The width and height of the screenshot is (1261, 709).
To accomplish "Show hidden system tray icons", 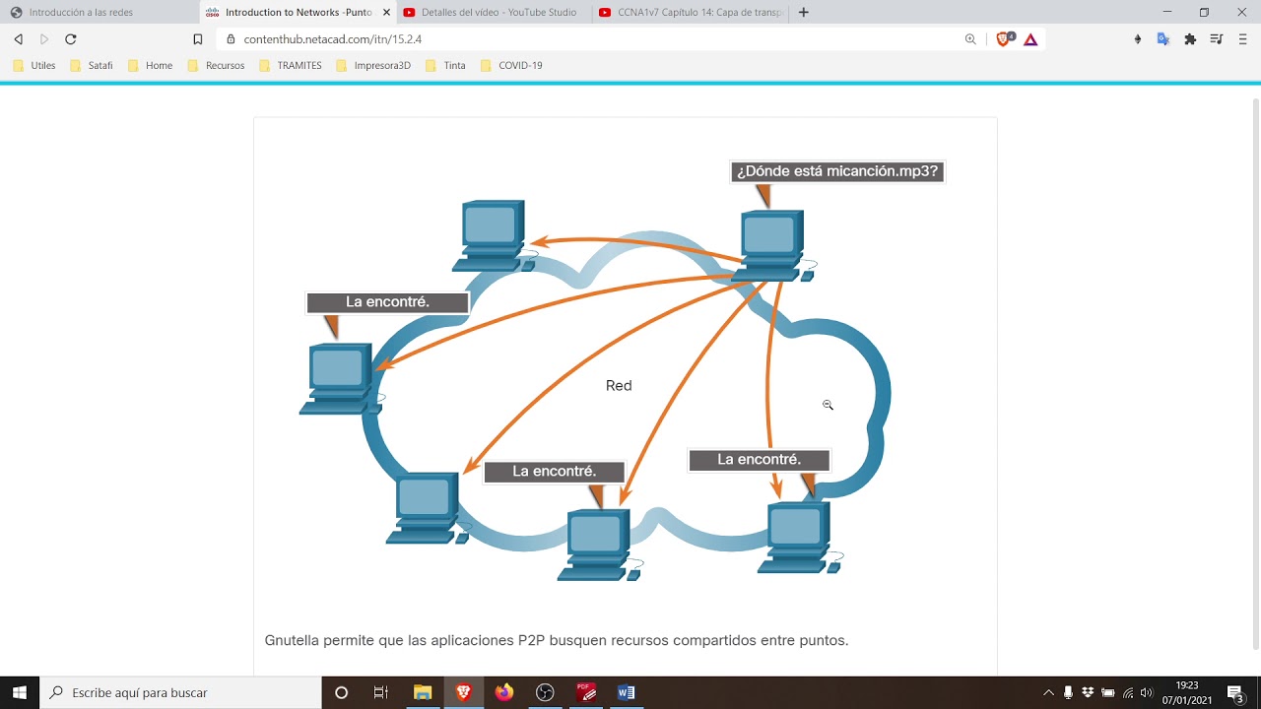I will [x=1048, y=692].
